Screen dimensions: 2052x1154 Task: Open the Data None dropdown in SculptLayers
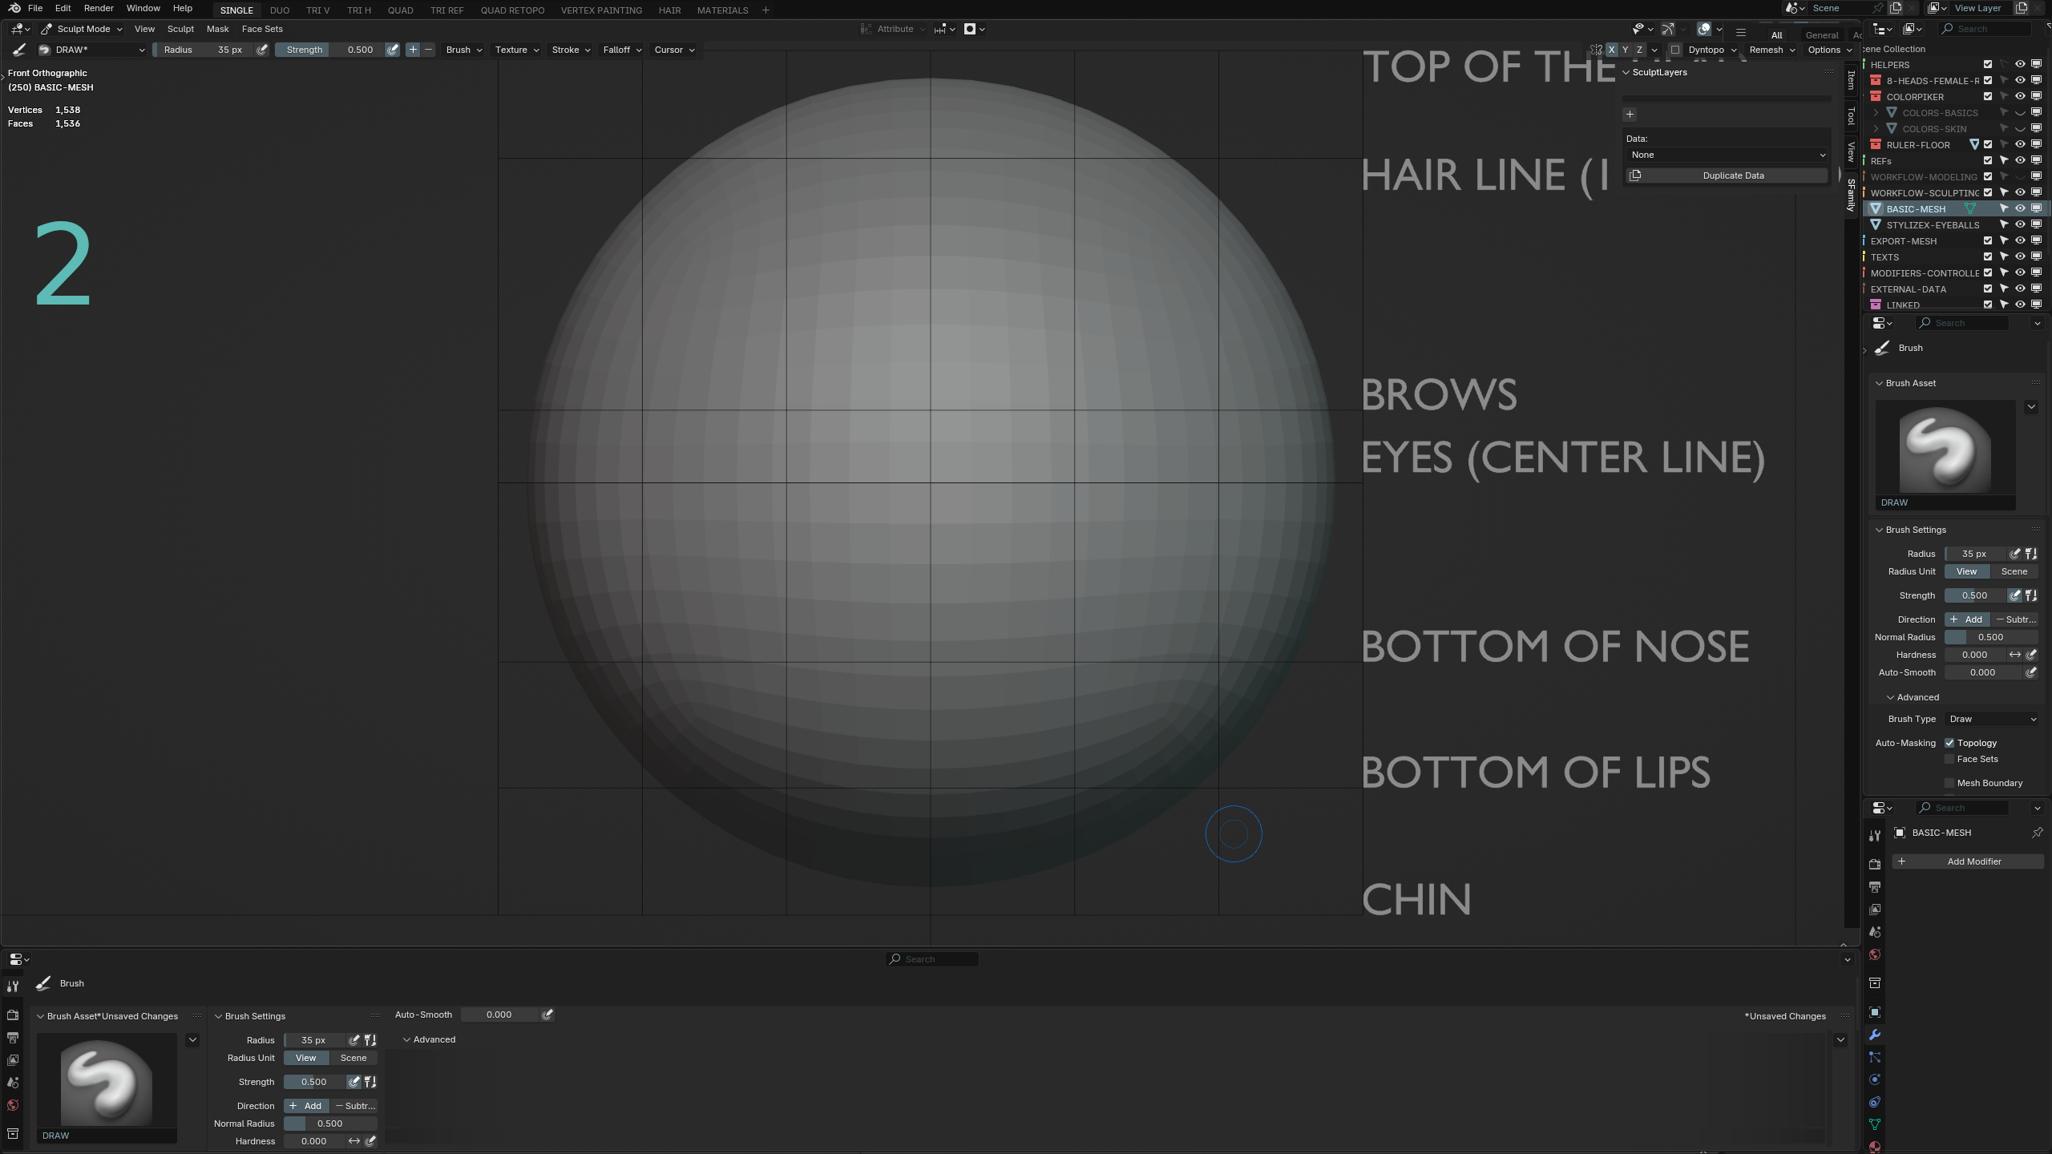point(1727,155)
